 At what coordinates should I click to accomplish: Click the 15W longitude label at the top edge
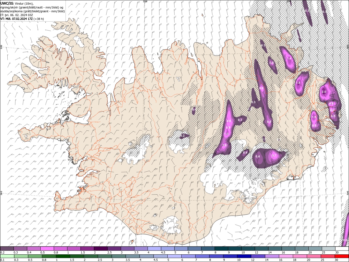(x=288, y=1)
